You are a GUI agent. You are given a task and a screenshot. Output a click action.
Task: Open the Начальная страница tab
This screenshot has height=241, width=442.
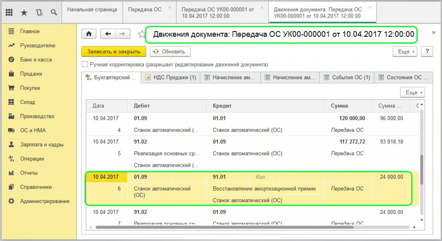click(x=92, y=9)
